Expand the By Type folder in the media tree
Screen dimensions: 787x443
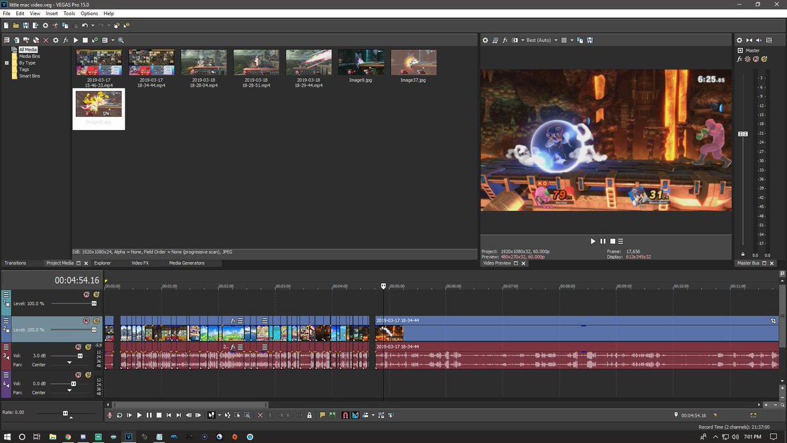(7, 63)
